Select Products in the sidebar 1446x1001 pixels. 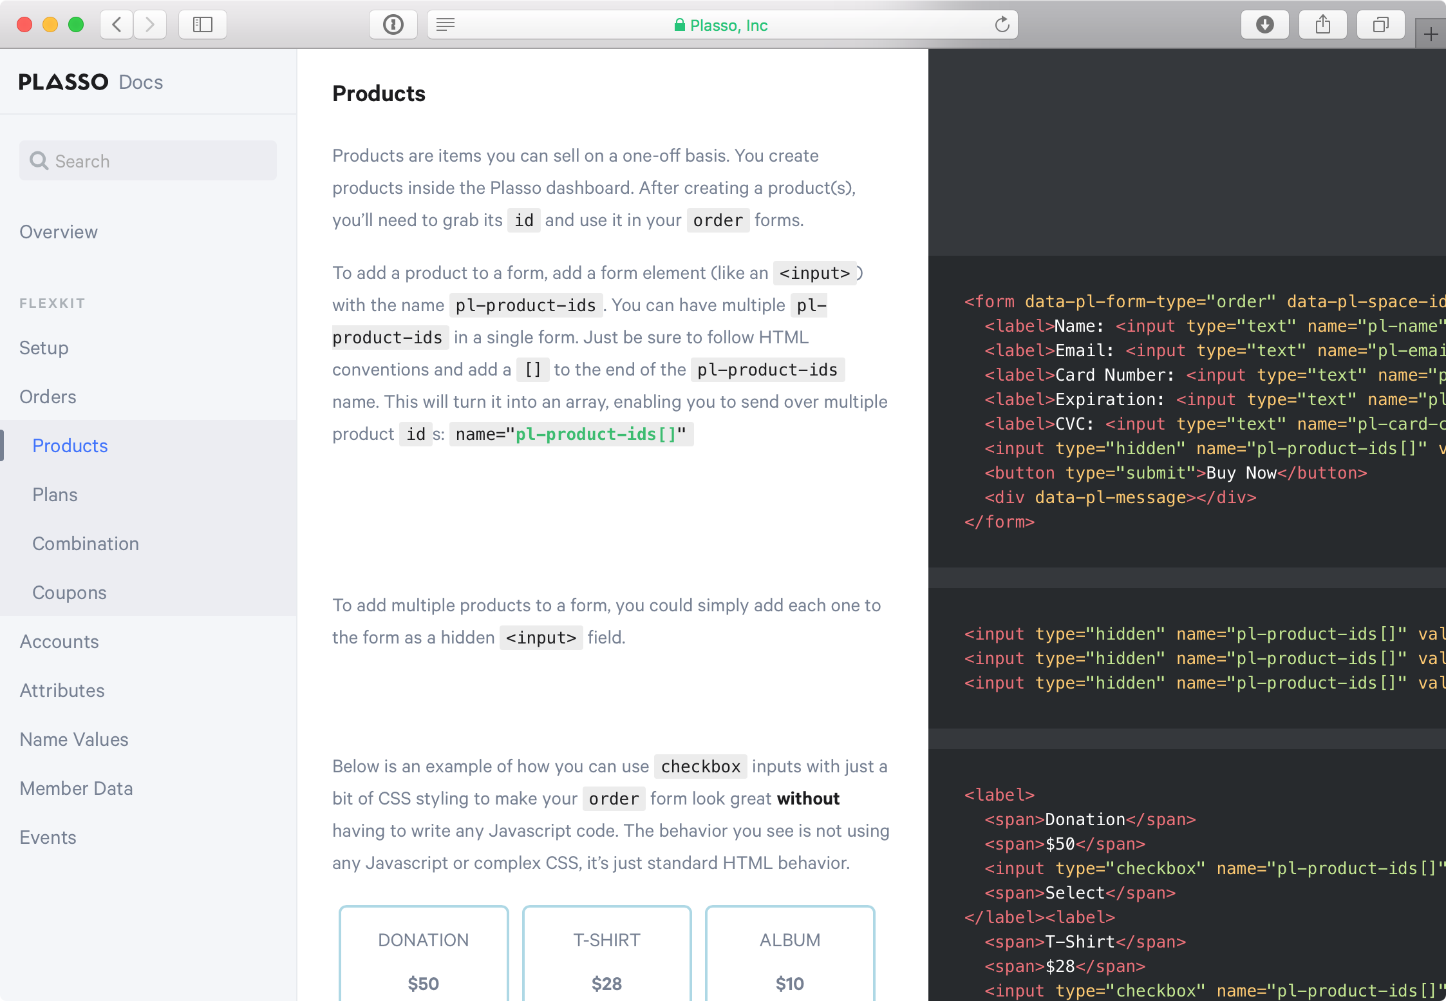[70, 446]
